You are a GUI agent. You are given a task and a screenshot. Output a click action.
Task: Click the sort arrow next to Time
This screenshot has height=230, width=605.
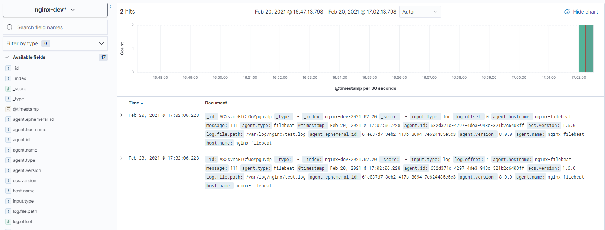(x=142, y=104)
